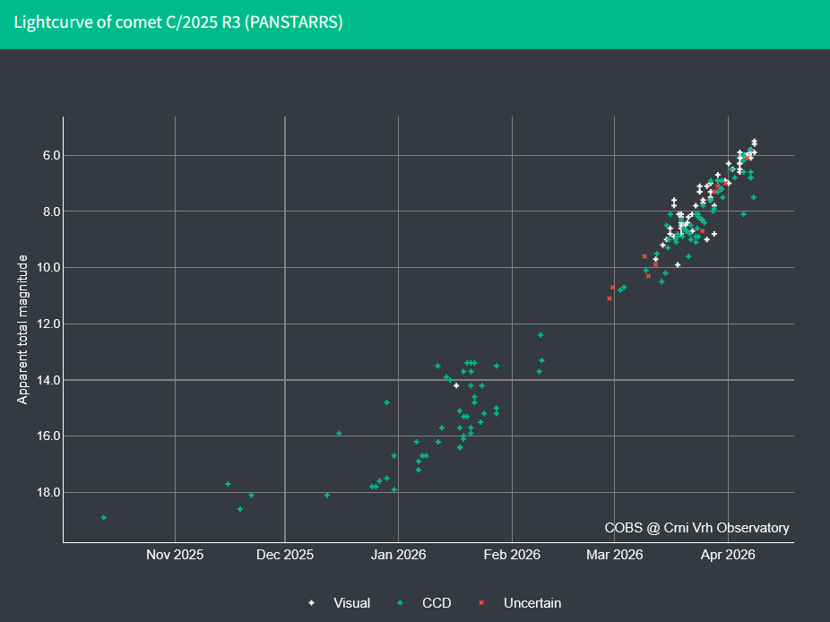Select the lone white Visual point in January

[456, 385]
